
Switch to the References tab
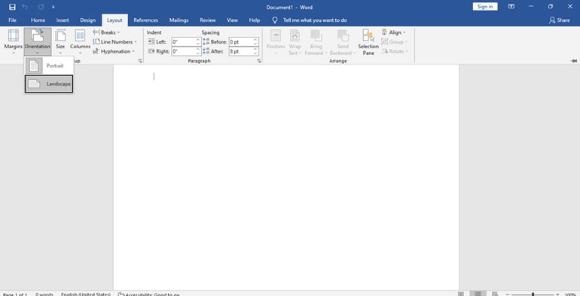pyautogui.click(x=145, y=20)
